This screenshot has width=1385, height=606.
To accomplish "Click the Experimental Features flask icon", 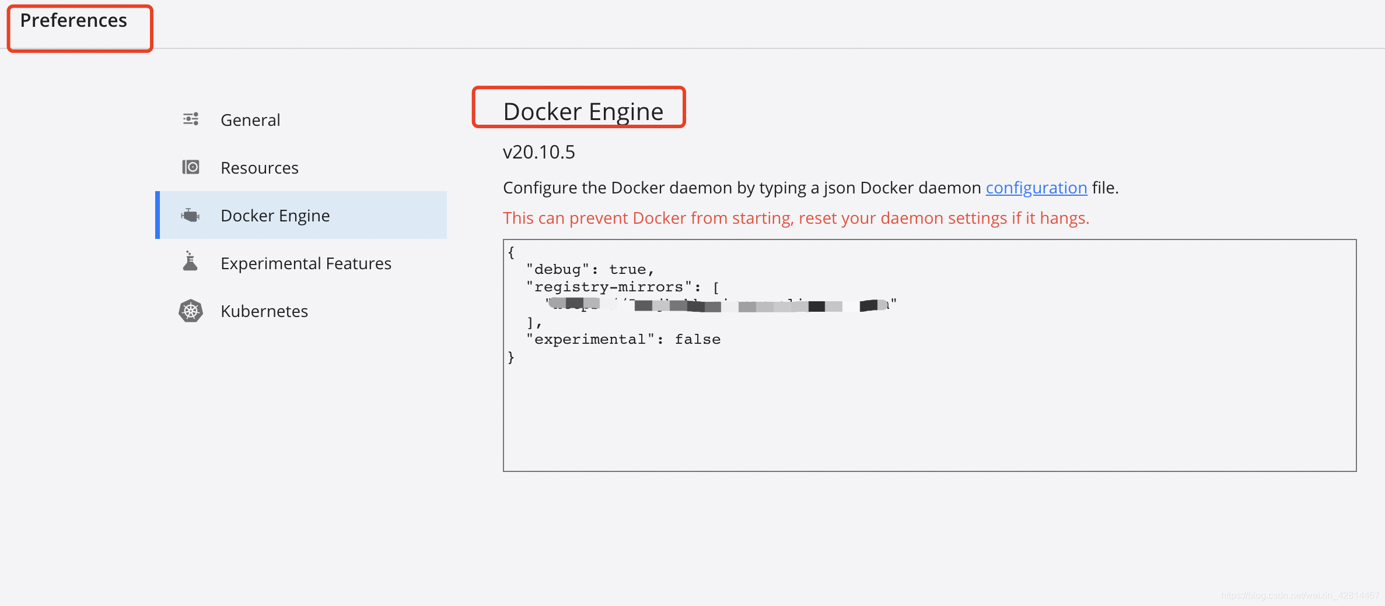I will (190, 261).
